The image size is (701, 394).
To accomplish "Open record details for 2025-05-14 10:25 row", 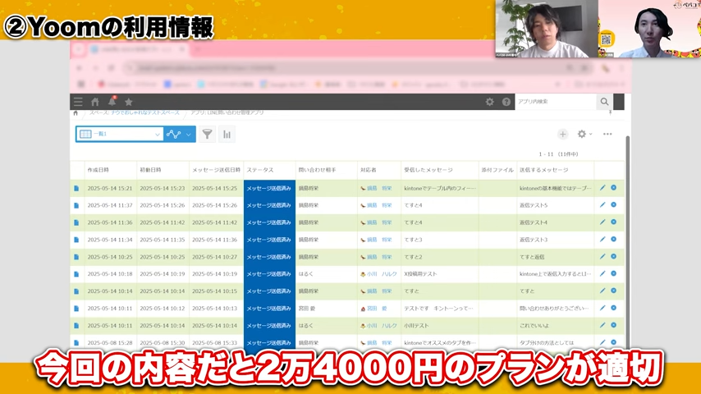I will (76, 257).
